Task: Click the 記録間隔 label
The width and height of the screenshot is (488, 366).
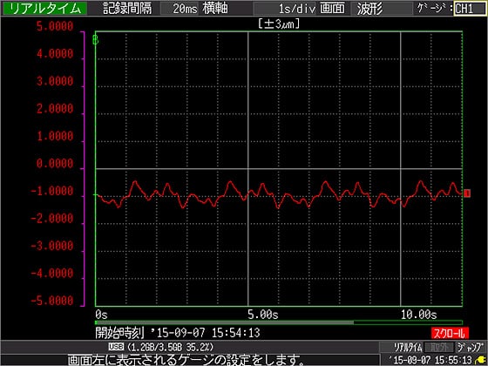Action: (127, 9)
